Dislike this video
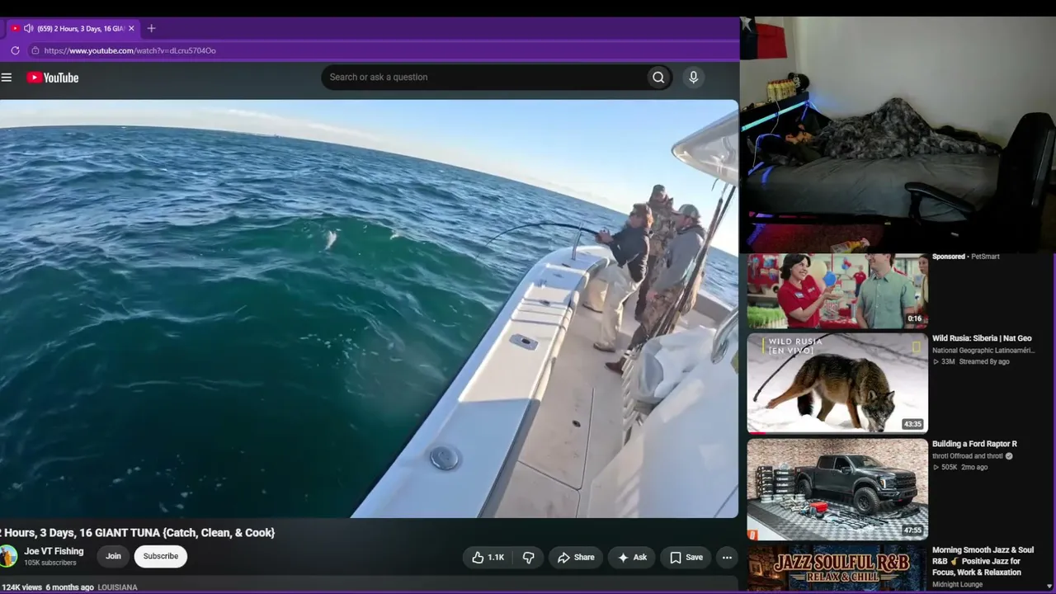 [x=528, y=558]
